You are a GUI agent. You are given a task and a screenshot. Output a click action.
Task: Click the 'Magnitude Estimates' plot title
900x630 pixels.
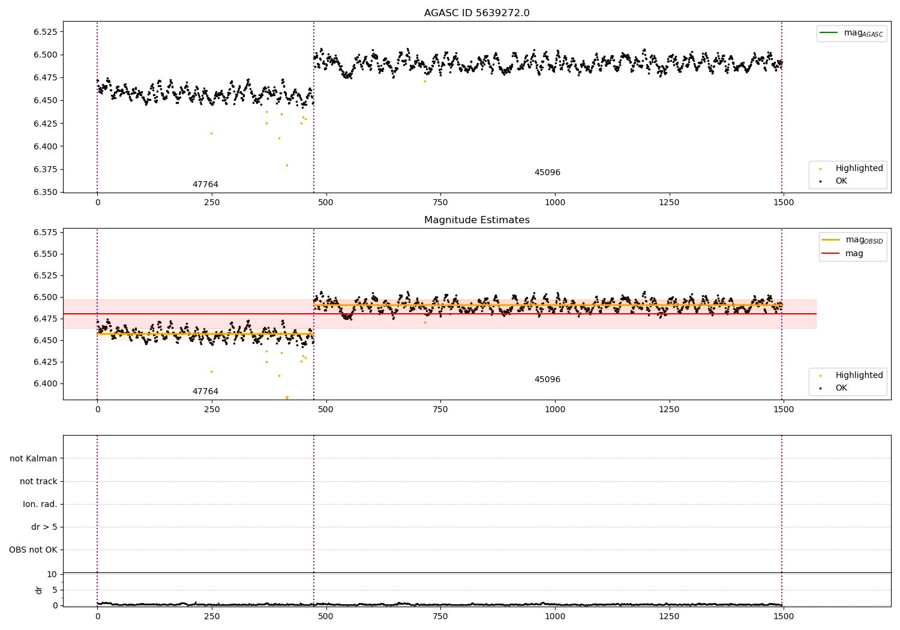click(476, 220)
